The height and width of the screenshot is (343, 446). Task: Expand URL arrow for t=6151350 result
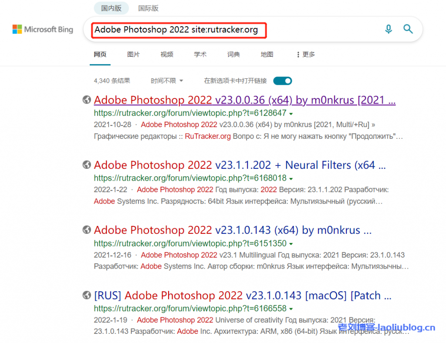pos(291,244)
